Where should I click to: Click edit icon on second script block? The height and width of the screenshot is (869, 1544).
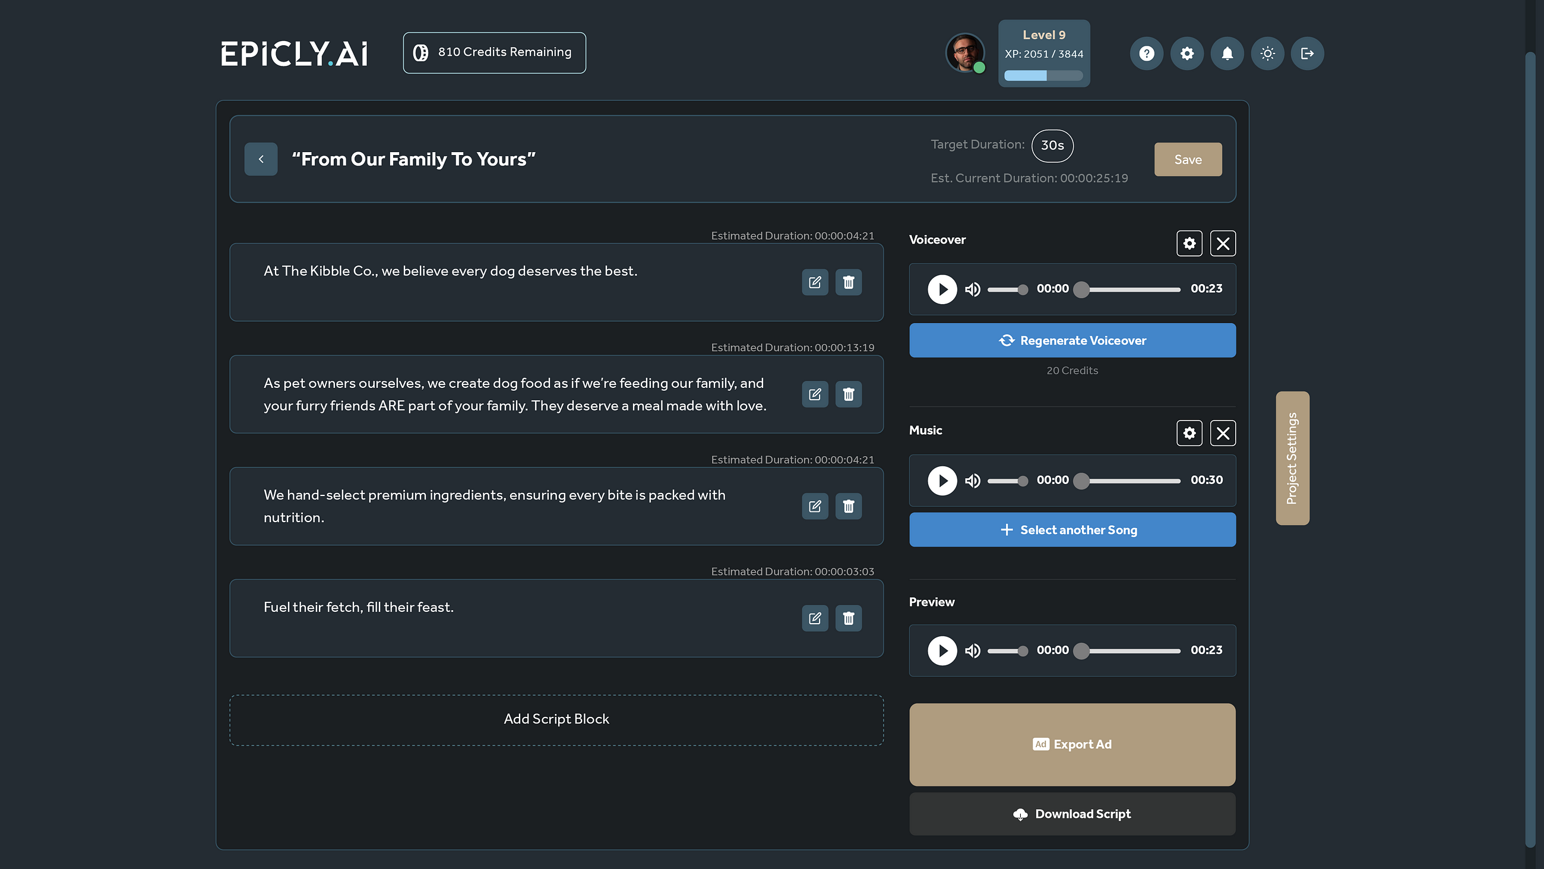click(814, 394)
